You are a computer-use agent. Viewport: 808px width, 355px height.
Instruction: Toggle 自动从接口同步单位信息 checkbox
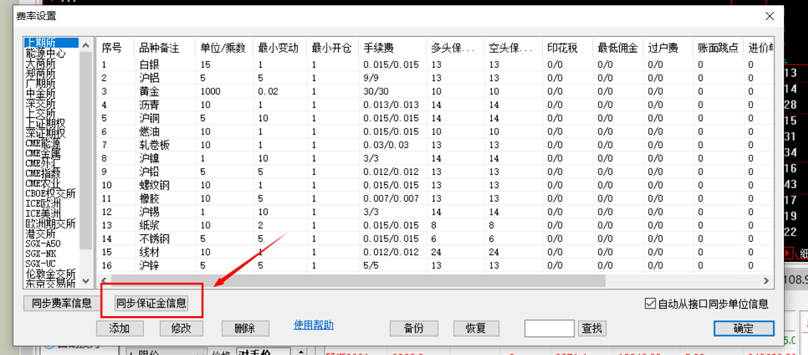coord(650,303)
